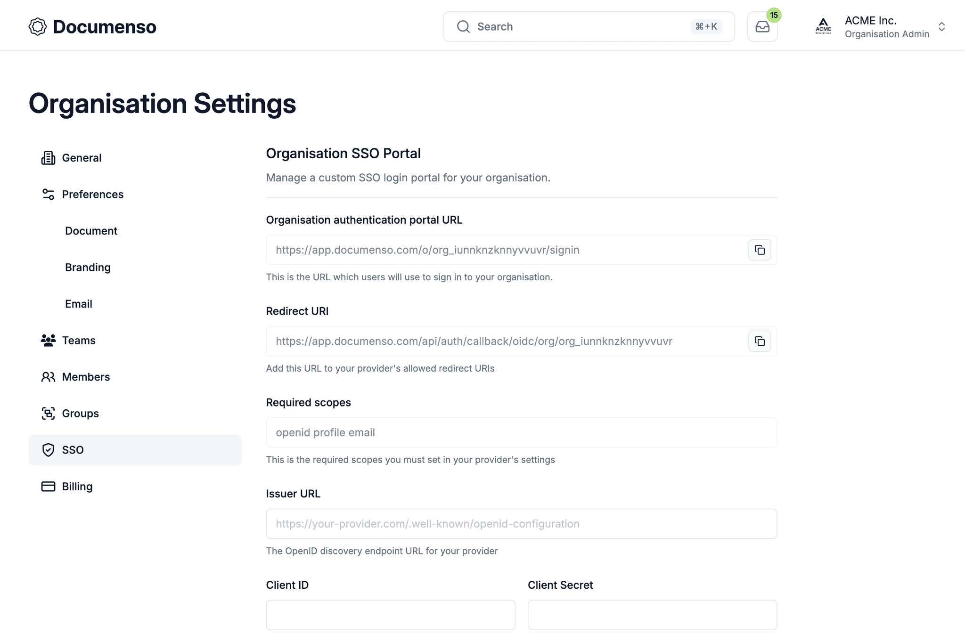965x642 pixels.
Task: Click the search magnifier icon
Action: click(463, 26)
